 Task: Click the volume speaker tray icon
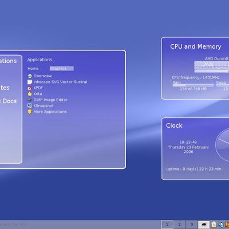click(221, 224)
